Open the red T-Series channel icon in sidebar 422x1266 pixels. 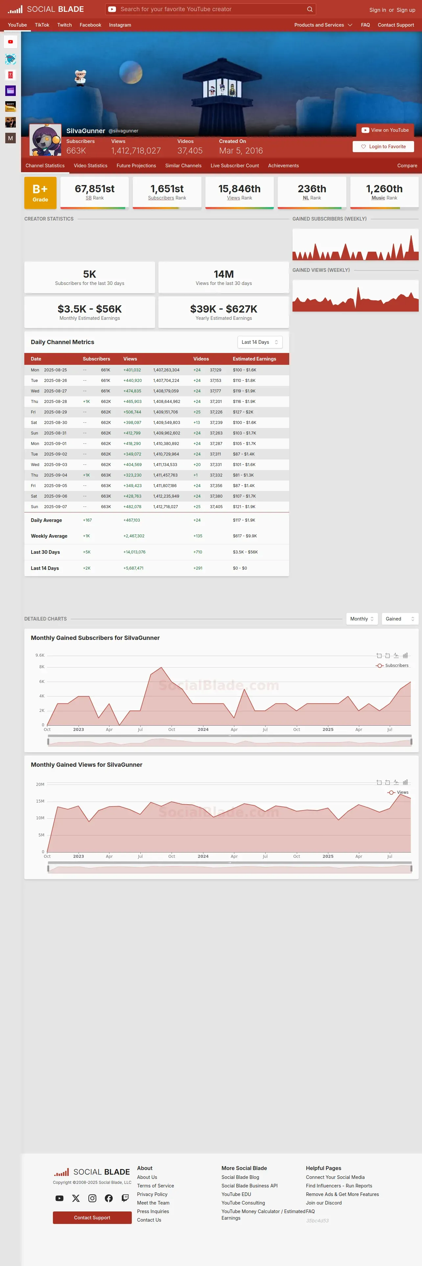[10, 75]
